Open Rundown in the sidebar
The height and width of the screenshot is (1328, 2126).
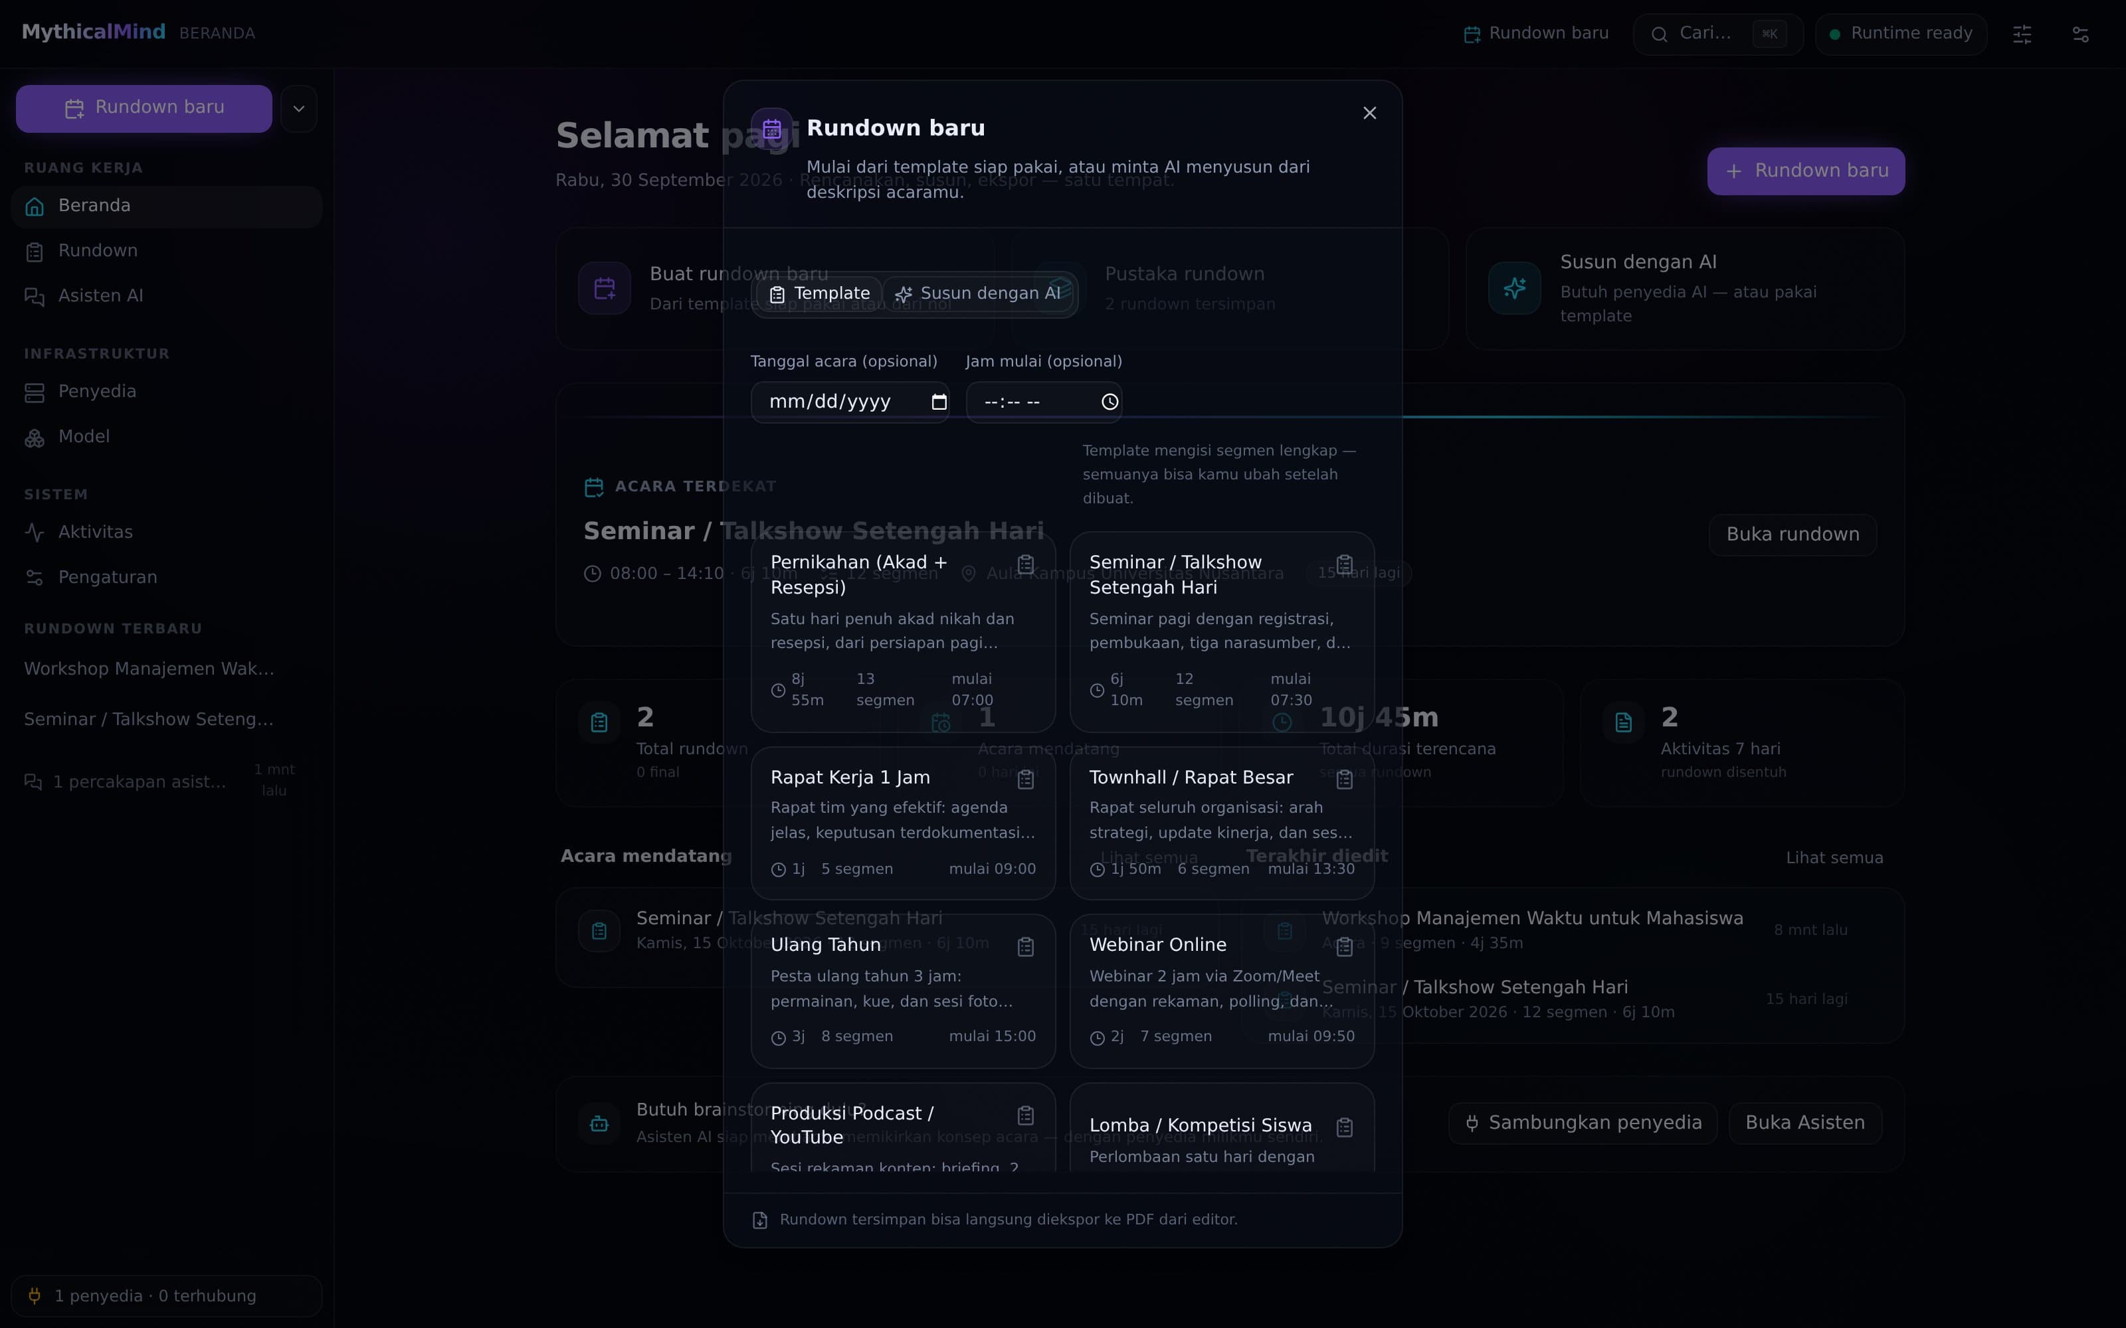click(x=166, y=251)
